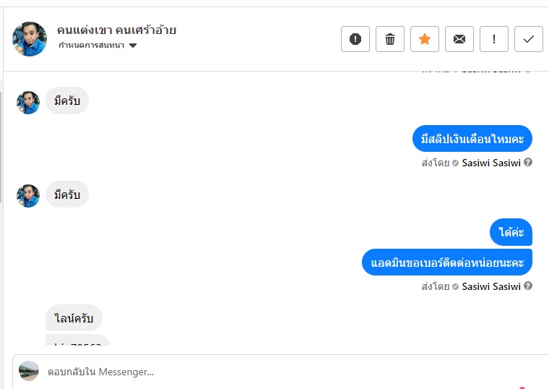Open the กำหนดการสนทนา dropdown arrow
This screenshot has height=389, width=549.
[133, 46]
